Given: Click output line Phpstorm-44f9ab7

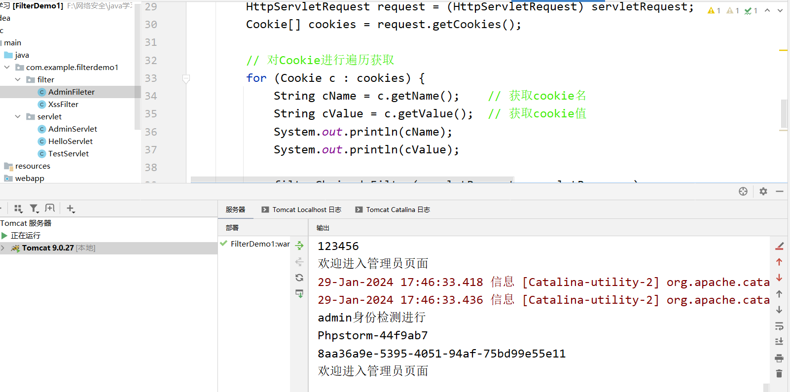Looking at the screenshot, I should click(373, 335).
